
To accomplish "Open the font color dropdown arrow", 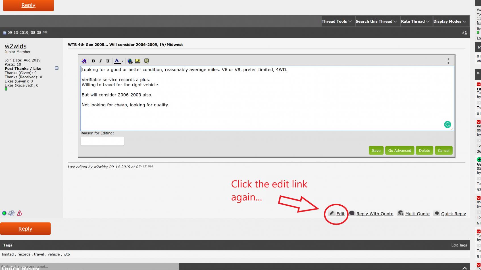I will click(x=122, y=61).
